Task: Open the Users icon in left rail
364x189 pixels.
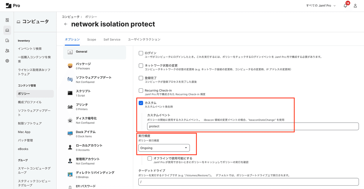Action: tap(7, 51)
